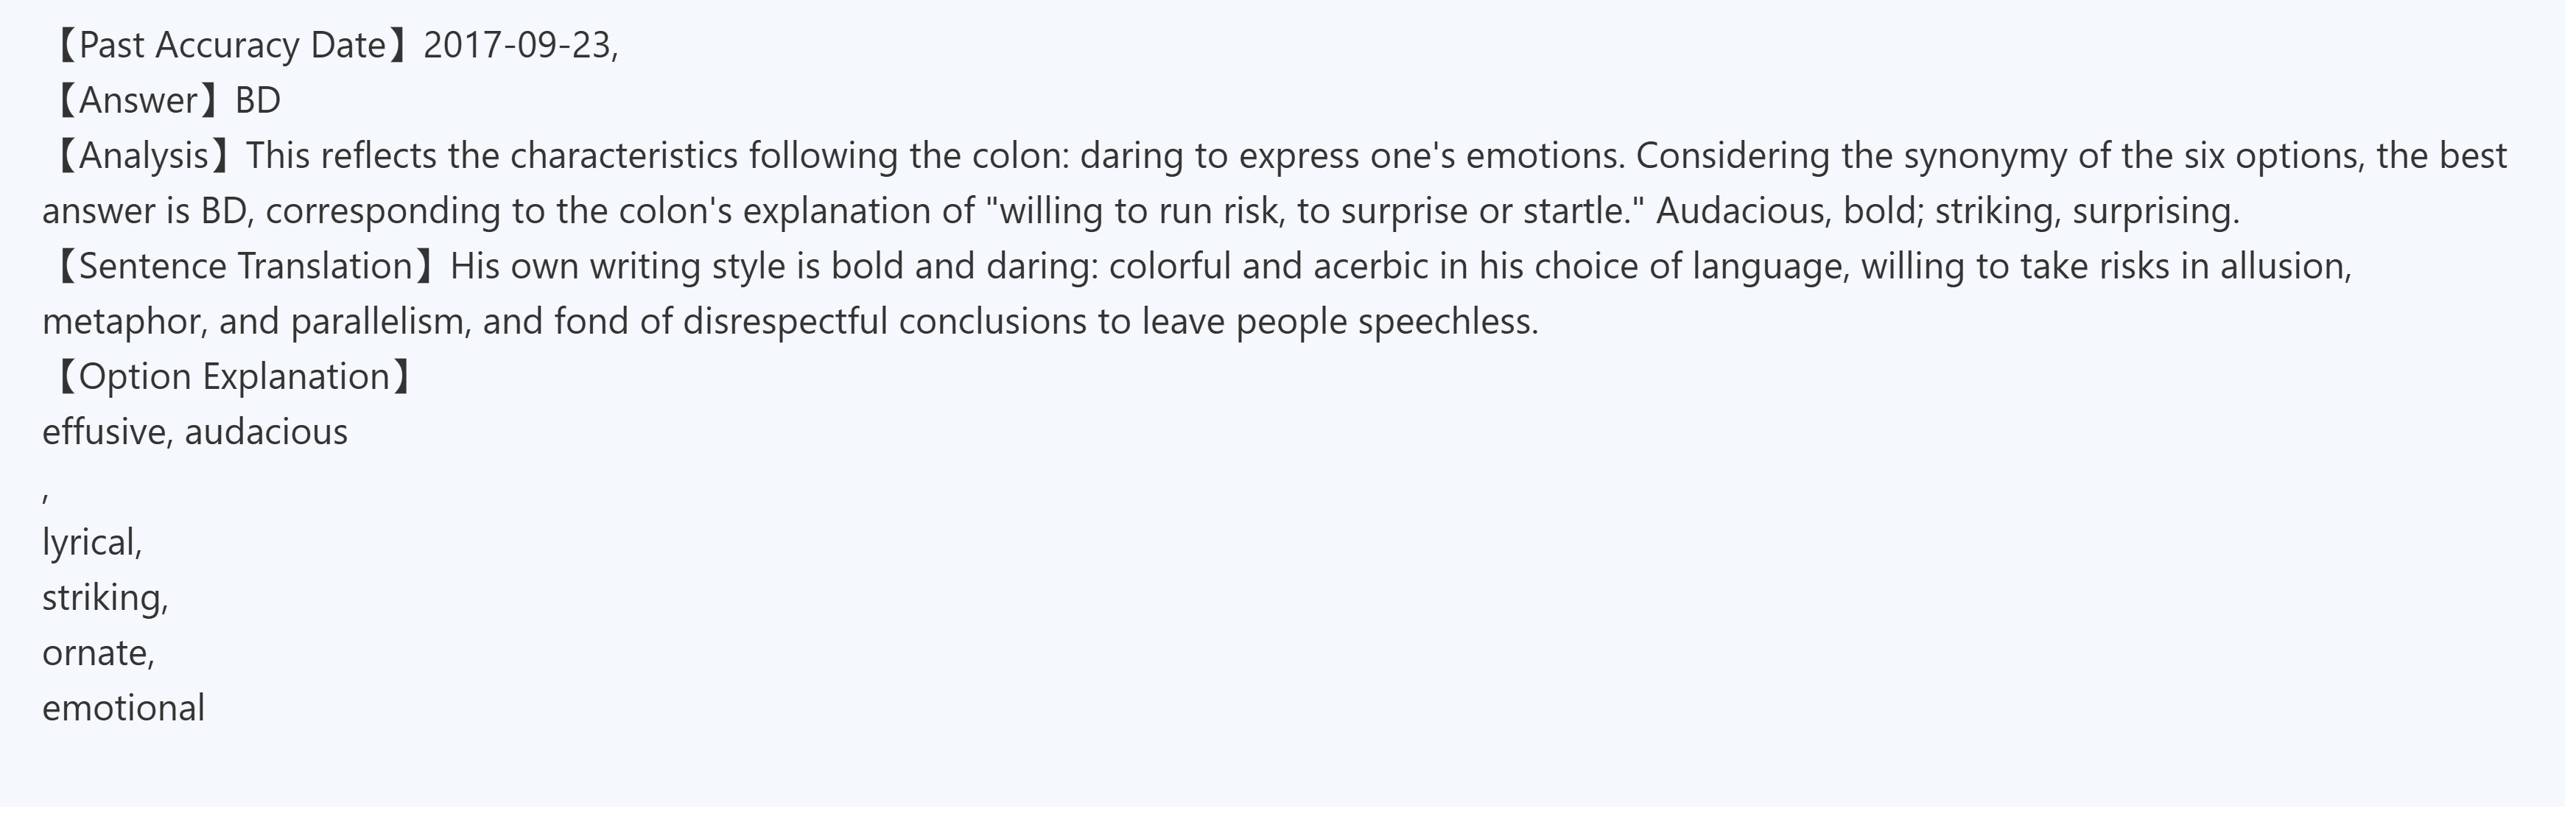The image size is (2576, 825).
Task: Click the answer text BD
Action: (258, 101)
